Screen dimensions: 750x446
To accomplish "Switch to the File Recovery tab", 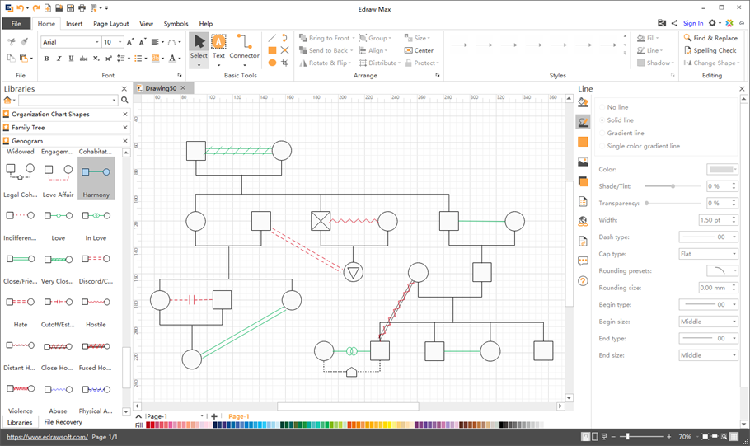I will pos(63,422).
